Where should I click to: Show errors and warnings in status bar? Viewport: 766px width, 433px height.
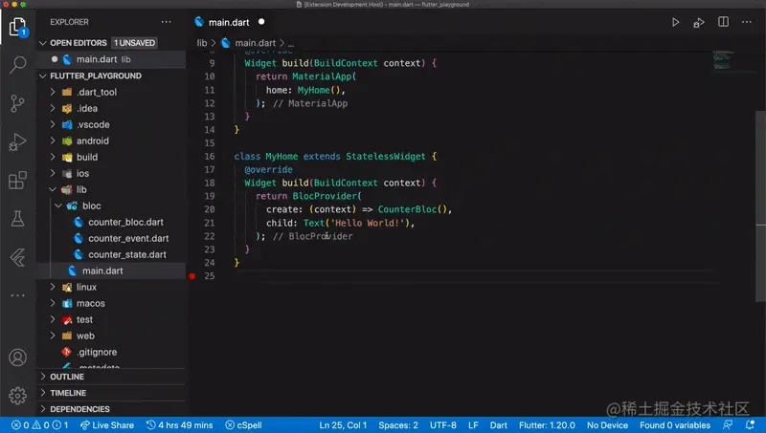click(39, 425)
